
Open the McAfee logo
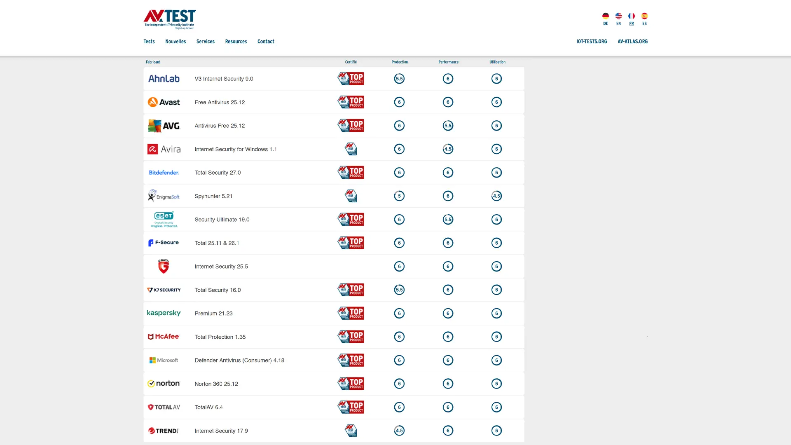[x=164, y=337]
